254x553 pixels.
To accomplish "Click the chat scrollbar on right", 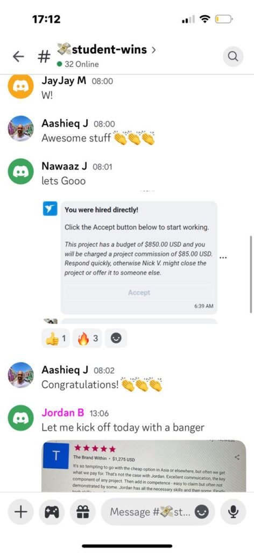I will (250, 274).
